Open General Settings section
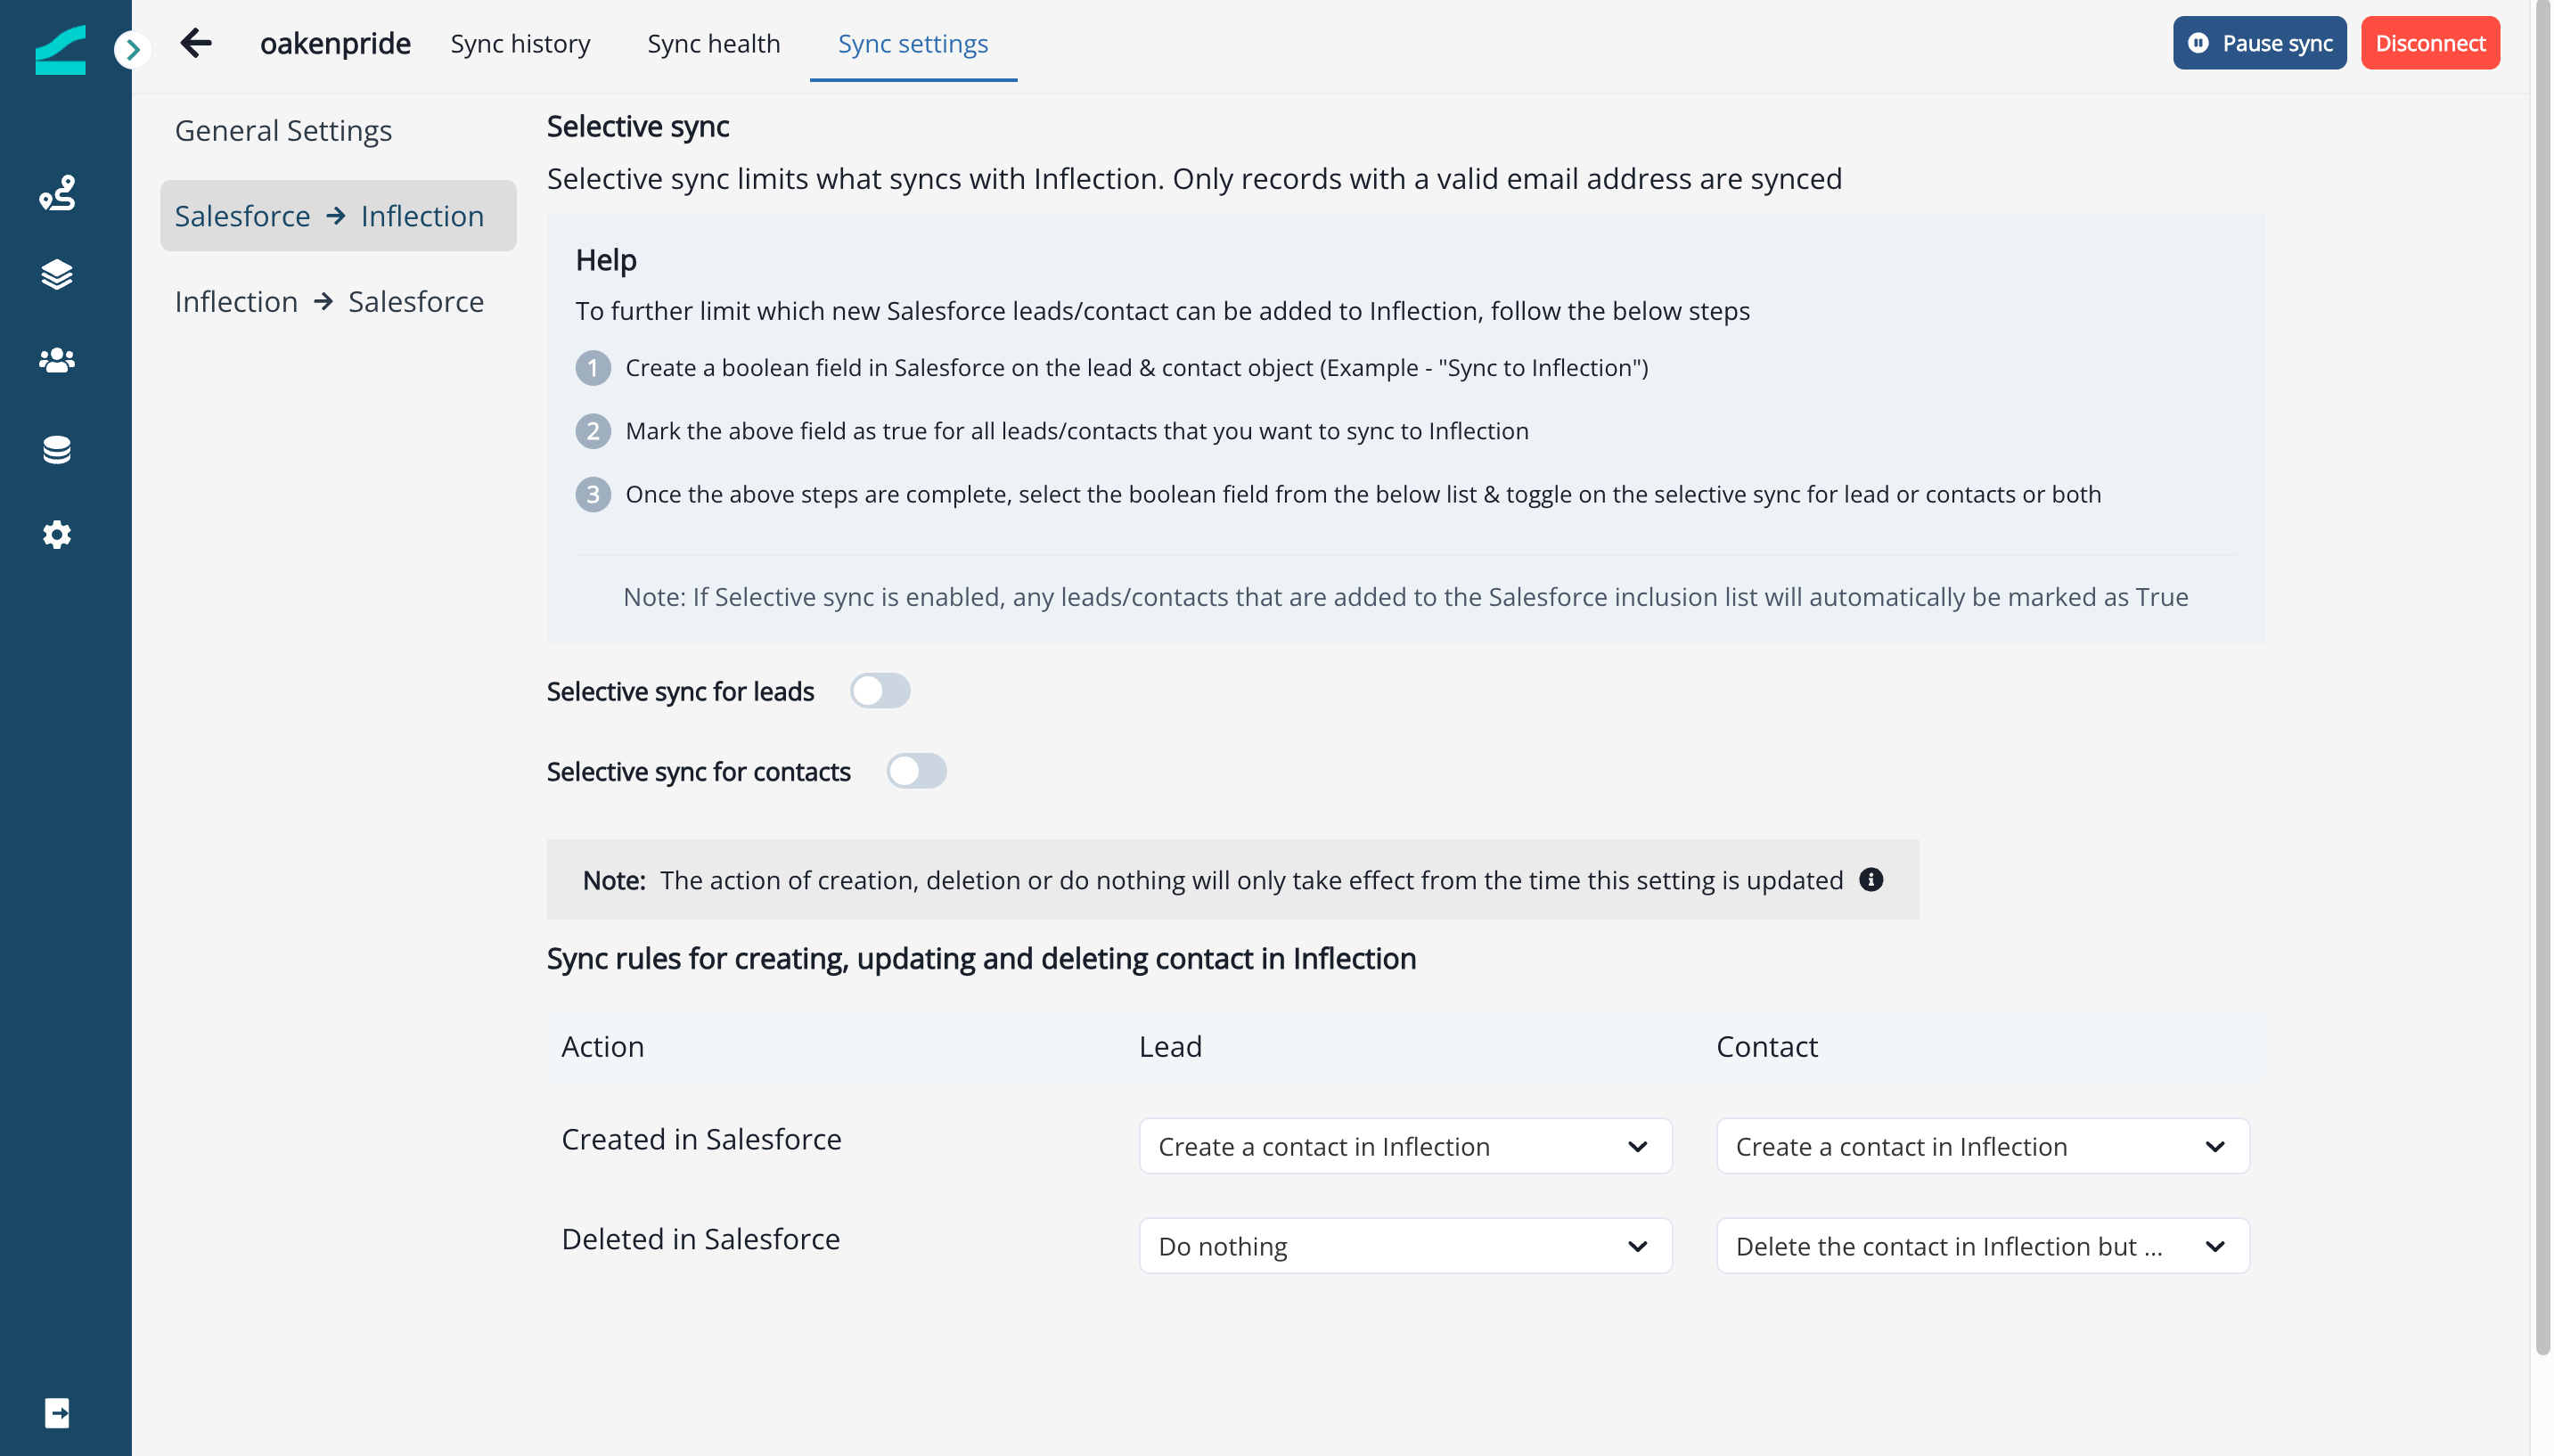The width and height of the screenshot is (2554, 1456). click(283, 131)
